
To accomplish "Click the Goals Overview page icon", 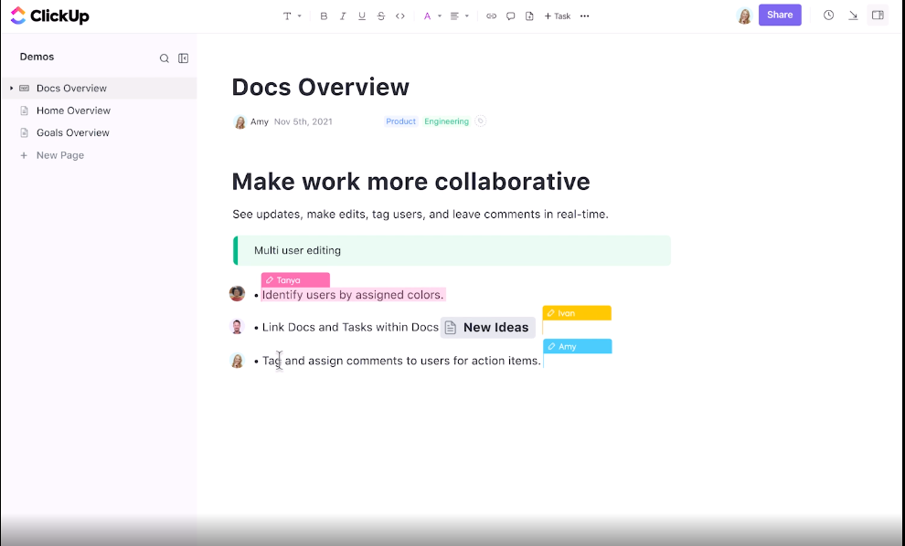I will (x=25, y=132).
